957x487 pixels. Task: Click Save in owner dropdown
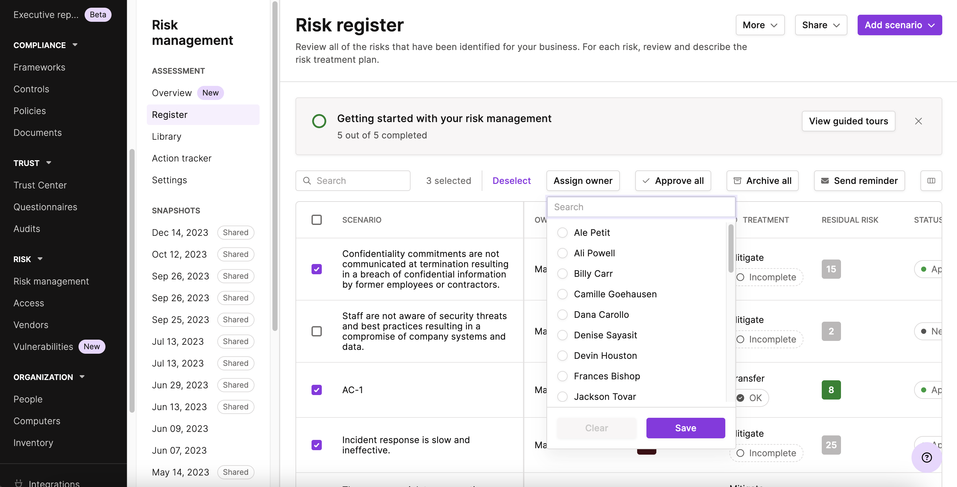(686, 428)
